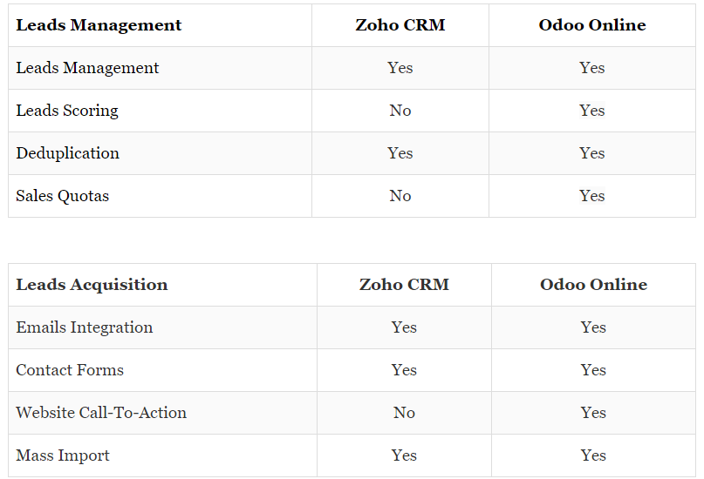Select the first table's Zoho CRM column header

click(x=400, y=25)
